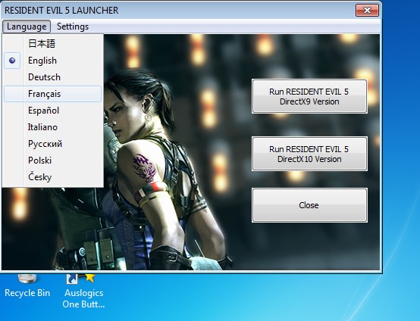Click the English language label
The image size is (420, 321).
coord(42,61)
